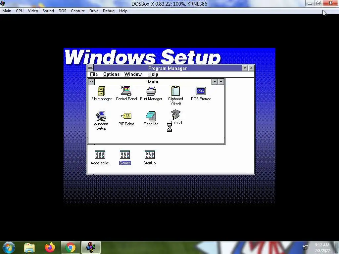This screenshot has height=254, width=339.
Task: Open the DOSBox-X Sound menu
Action: tap(48, 11)
